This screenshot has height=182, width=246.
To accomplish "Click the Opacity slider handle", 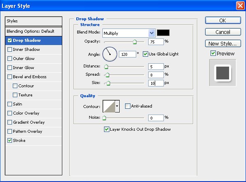I will (x=135, y=42).
